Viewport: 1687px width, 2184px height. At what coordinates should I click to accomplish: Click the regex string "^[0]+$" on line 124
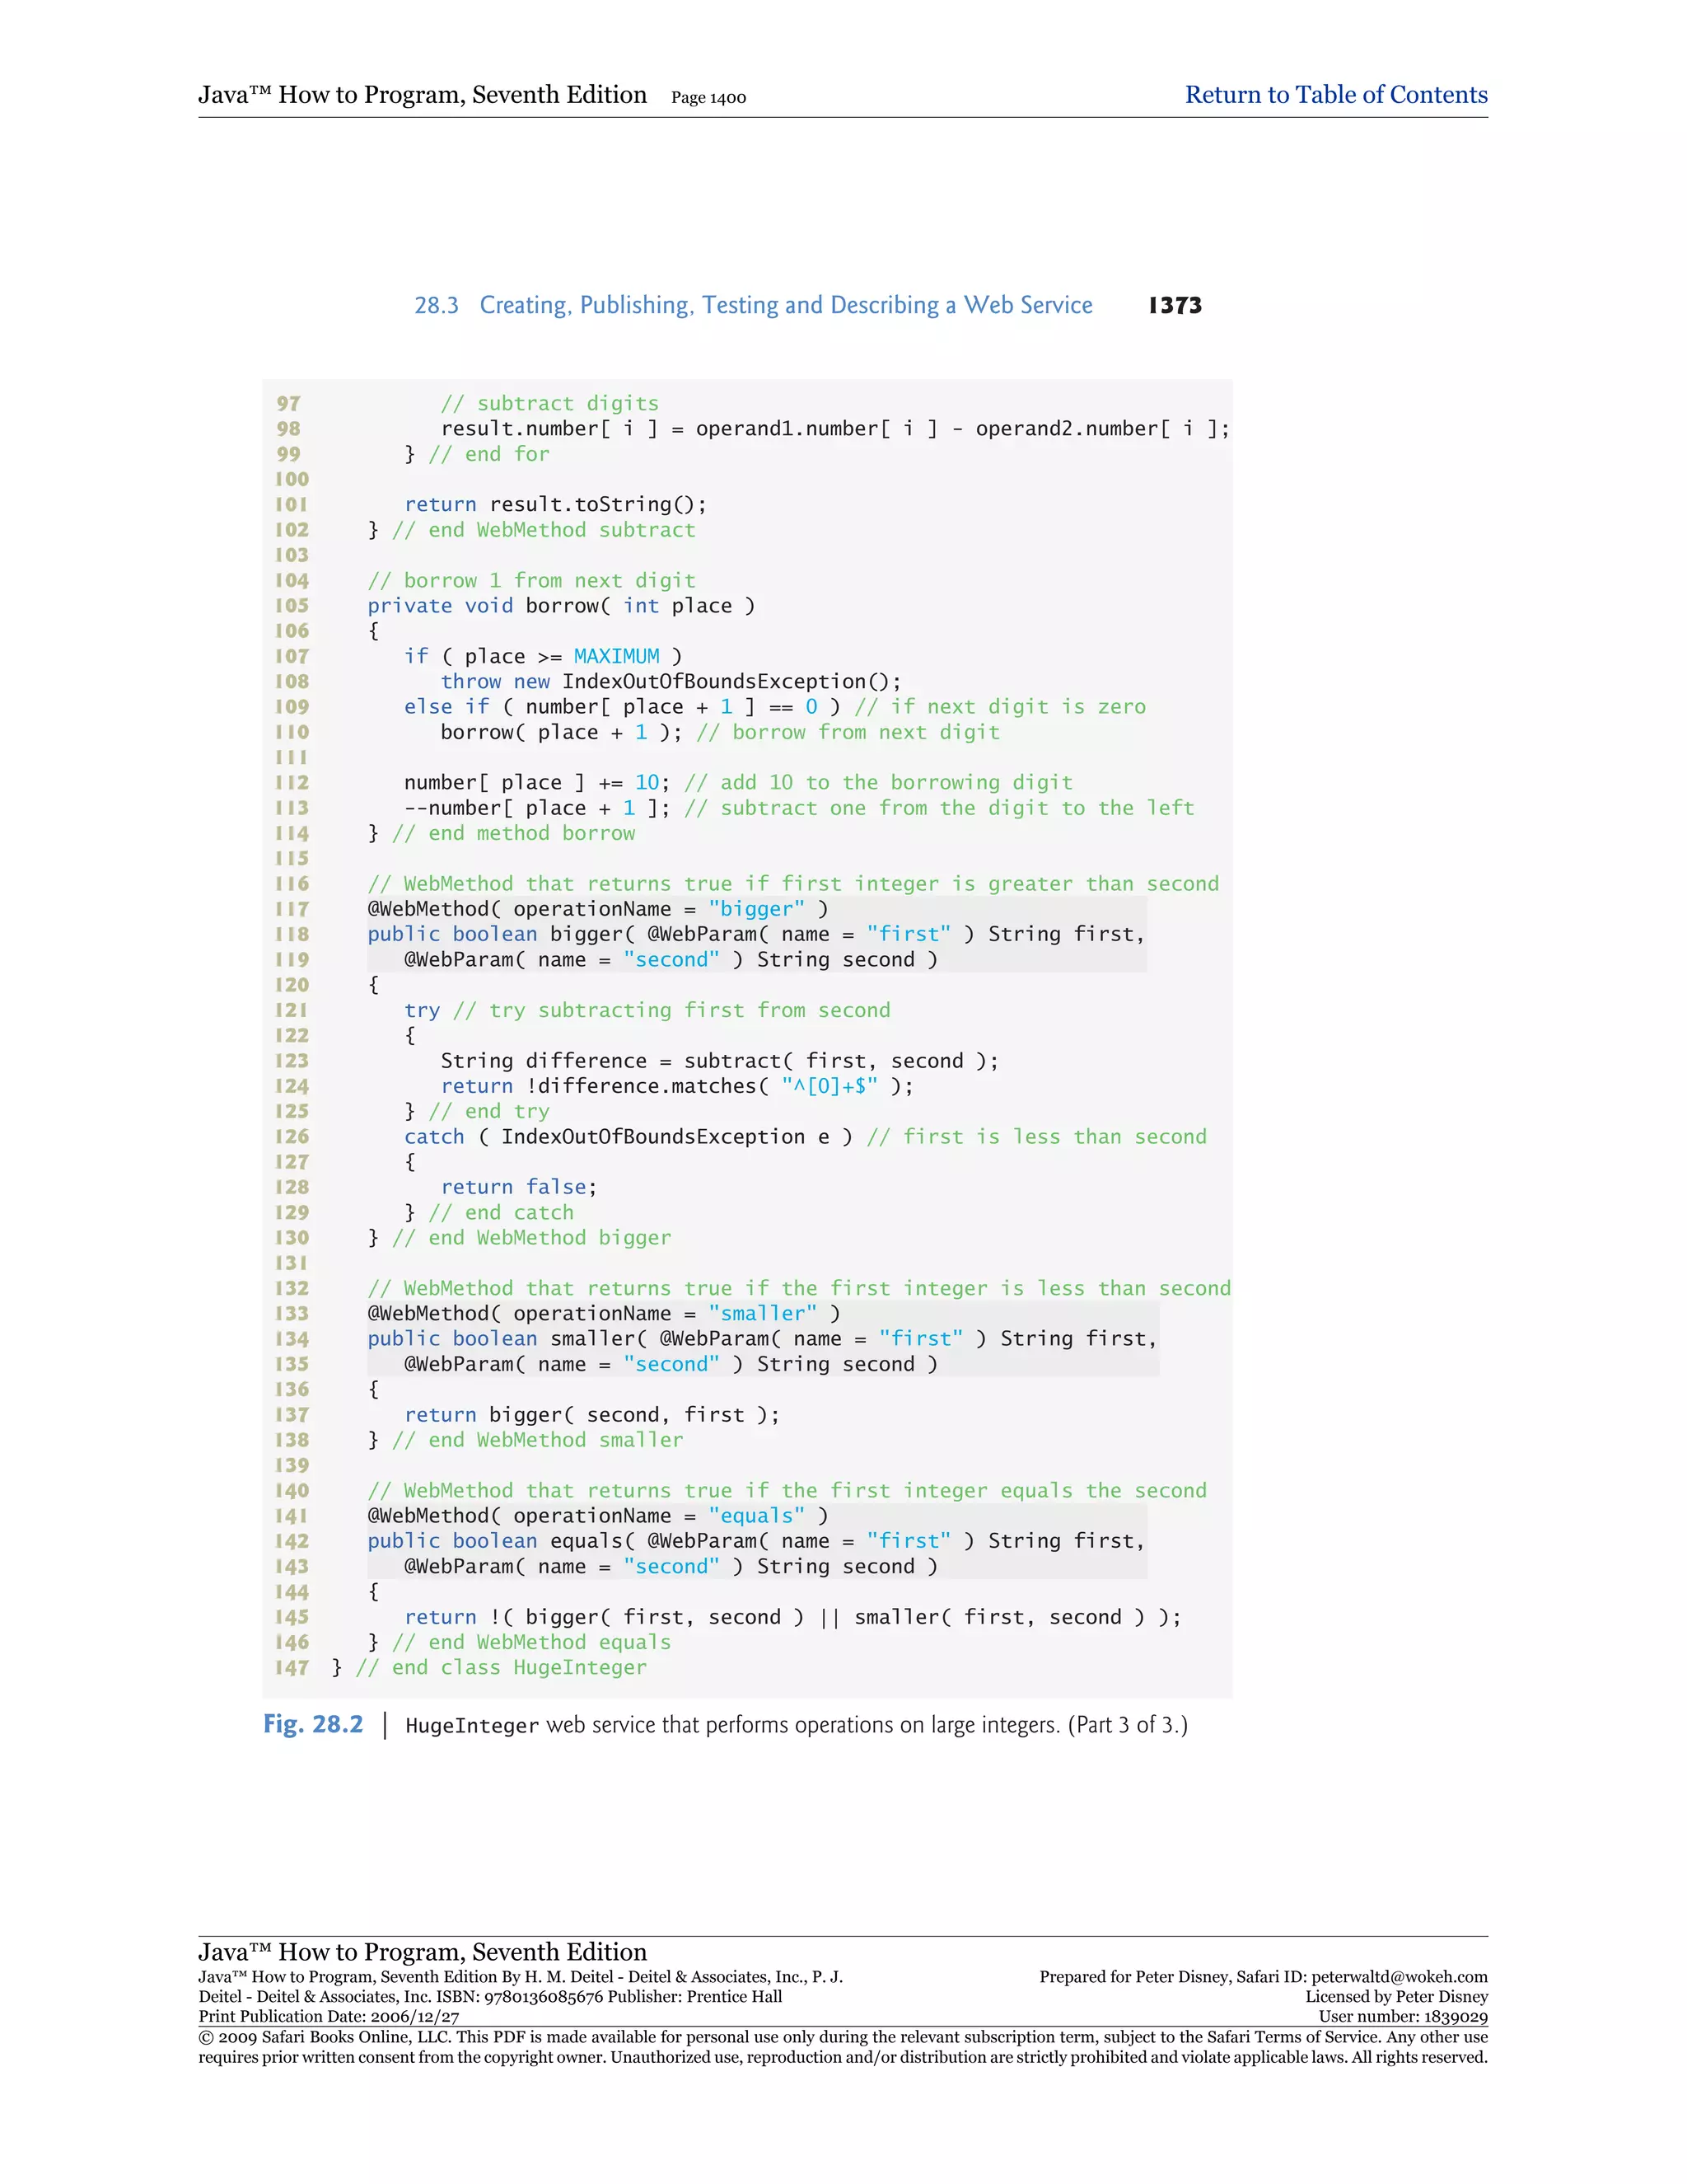[829, 1086]
